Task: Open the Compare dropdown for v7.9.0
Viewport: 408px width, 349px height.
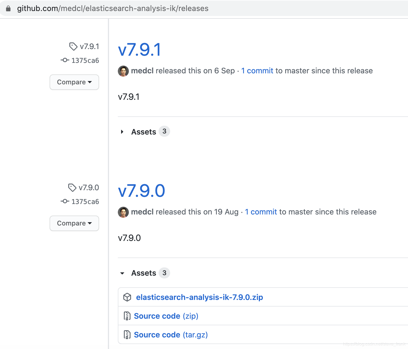Action: coord(74,223)
